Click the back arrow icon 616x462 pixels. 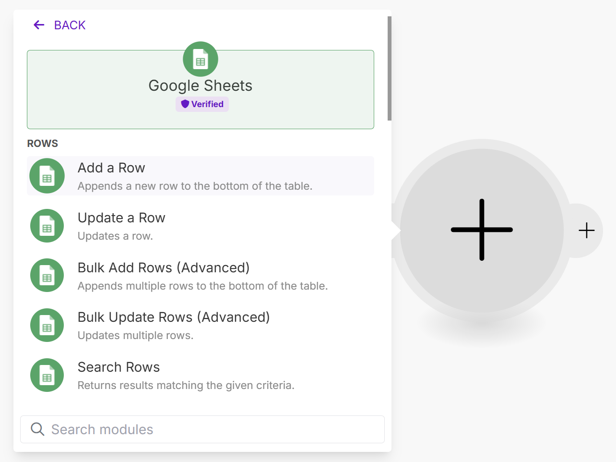(x=39, y=25)
